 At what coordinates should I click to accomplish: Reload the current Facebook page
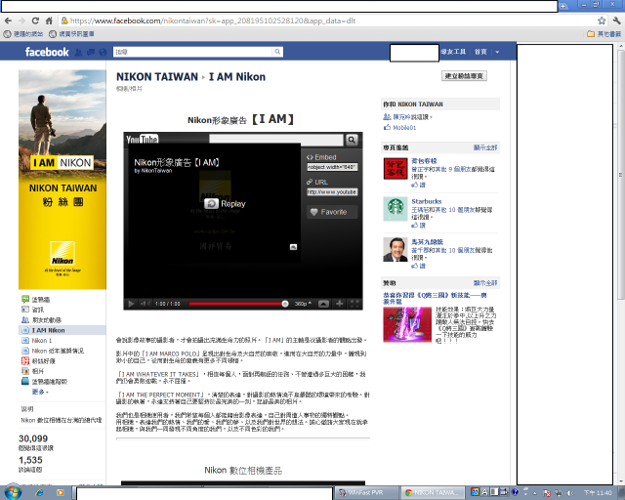(35, 21)
